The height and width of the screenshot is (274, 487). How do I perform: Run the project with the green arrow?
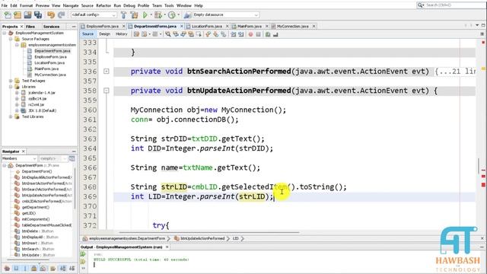point(145,15)
